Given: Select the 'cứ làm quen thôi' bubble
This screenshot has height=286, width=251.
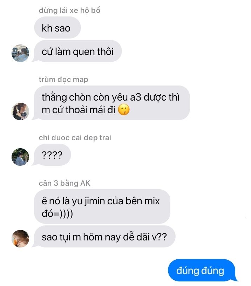Looking at the screenshot, I should 78,51.
